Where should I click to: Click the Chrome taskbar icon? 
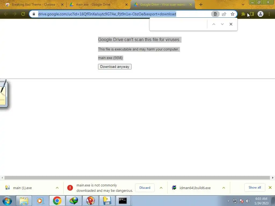click(57, 201)
